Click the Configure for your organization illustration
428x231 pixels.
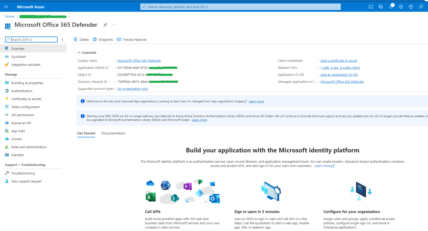coord(361,191)
